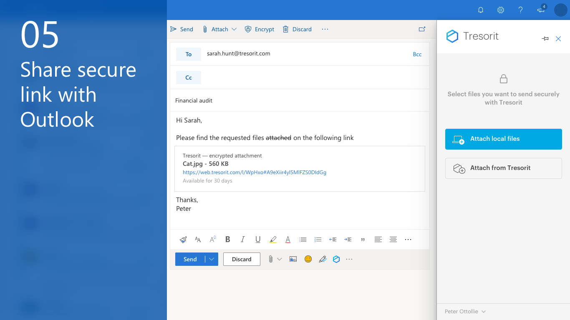This screenshot has height=320, width=570.
Task: Open the account profile avatar
Action: [x=560, y=10]
